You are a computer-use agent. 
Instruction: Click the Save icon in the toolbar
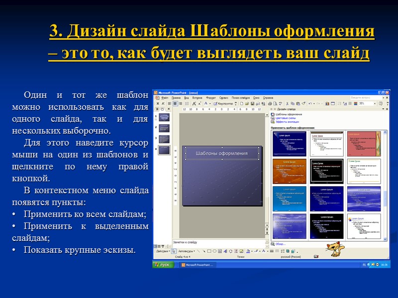click(252, 103)
